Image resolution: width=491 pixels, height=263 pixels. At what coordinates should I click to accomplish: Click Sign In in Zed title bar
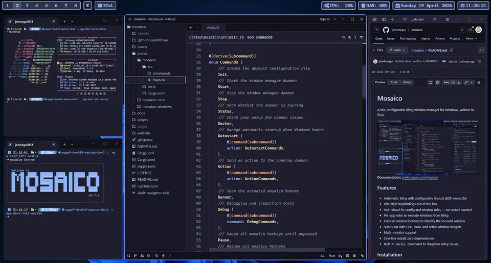point(325,19)
